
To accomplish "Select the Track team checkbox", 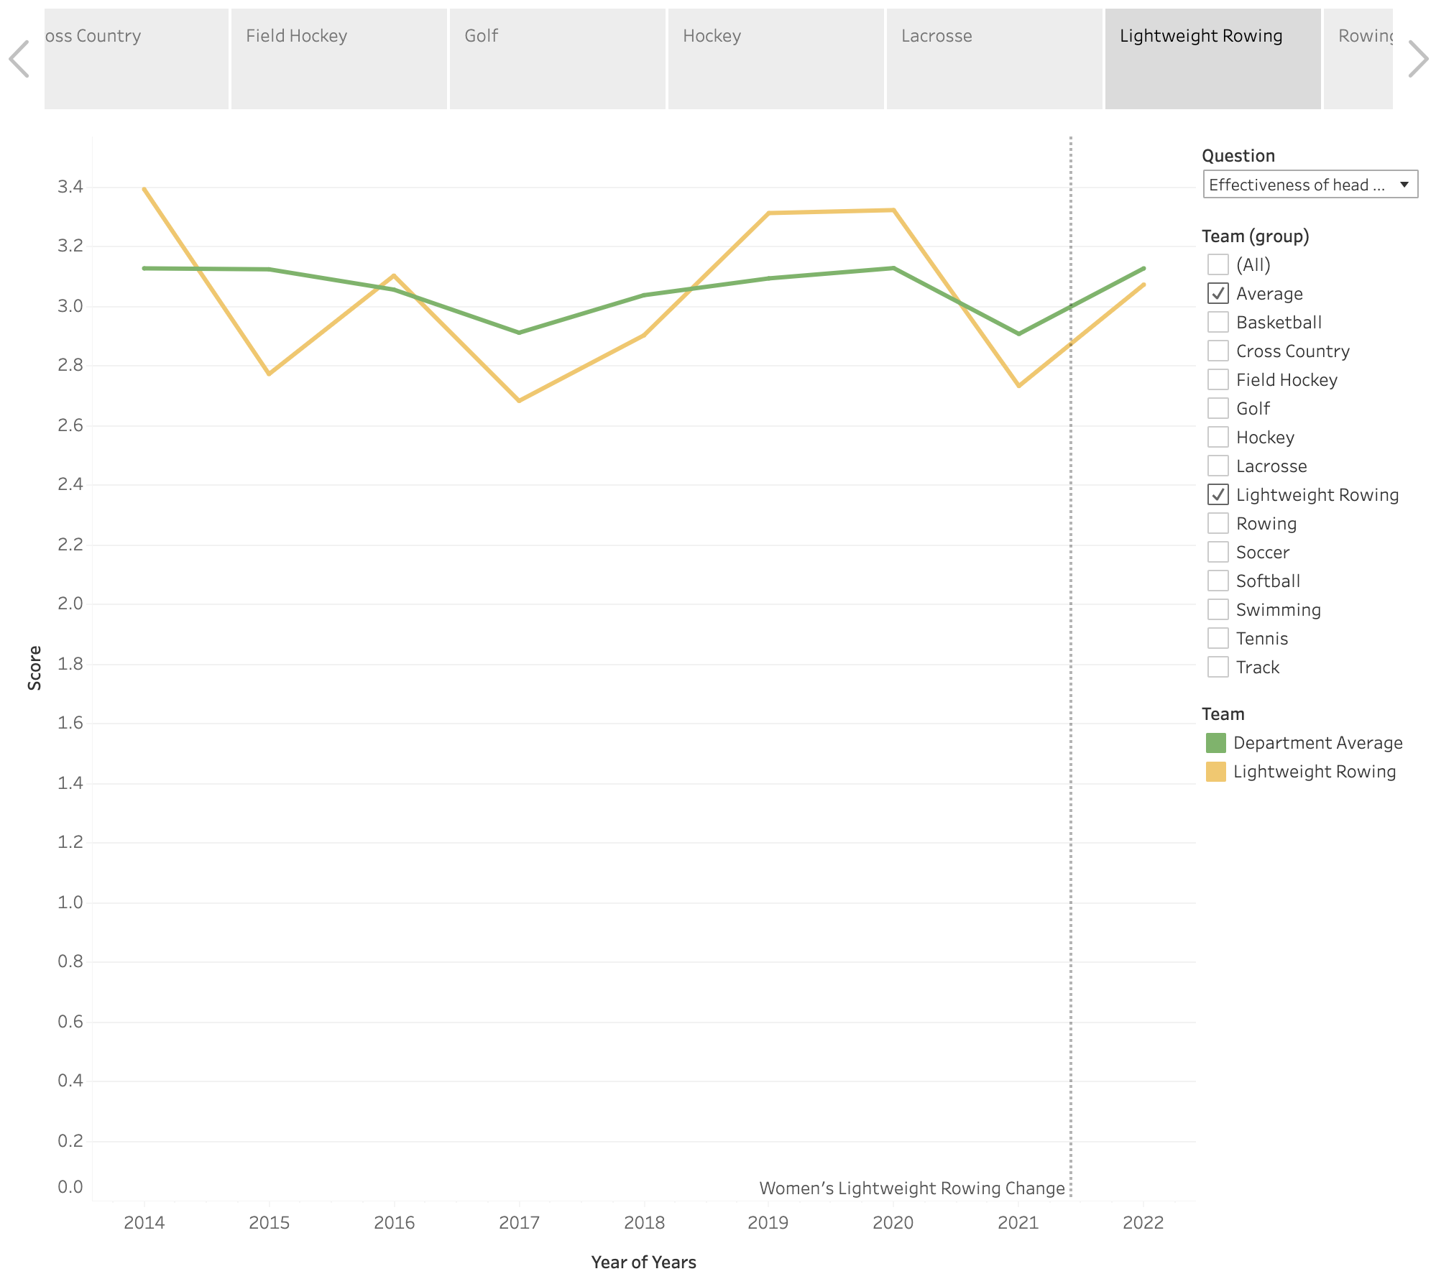I will tap(1218, 667).
